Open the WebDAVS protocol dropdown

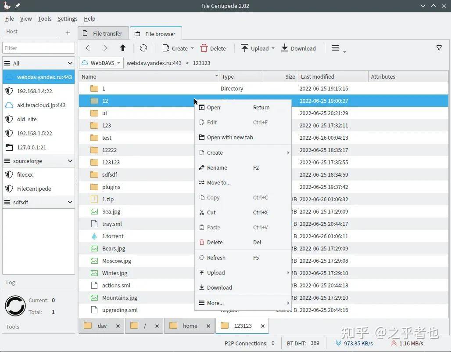101,63
